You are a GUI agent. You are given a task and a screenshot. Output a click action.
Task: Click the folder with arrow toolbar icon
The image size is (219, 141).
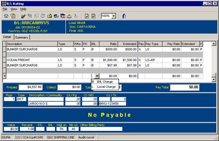[49, 16]
